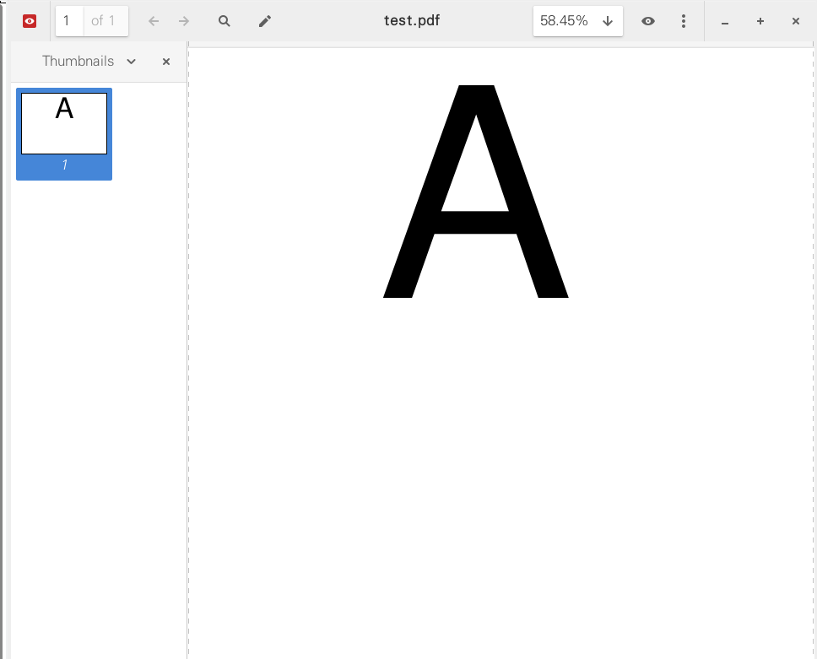This screenshot has height=659, width=817.
Task: Select the page 1 thumbnail
Action: (64, 134)
